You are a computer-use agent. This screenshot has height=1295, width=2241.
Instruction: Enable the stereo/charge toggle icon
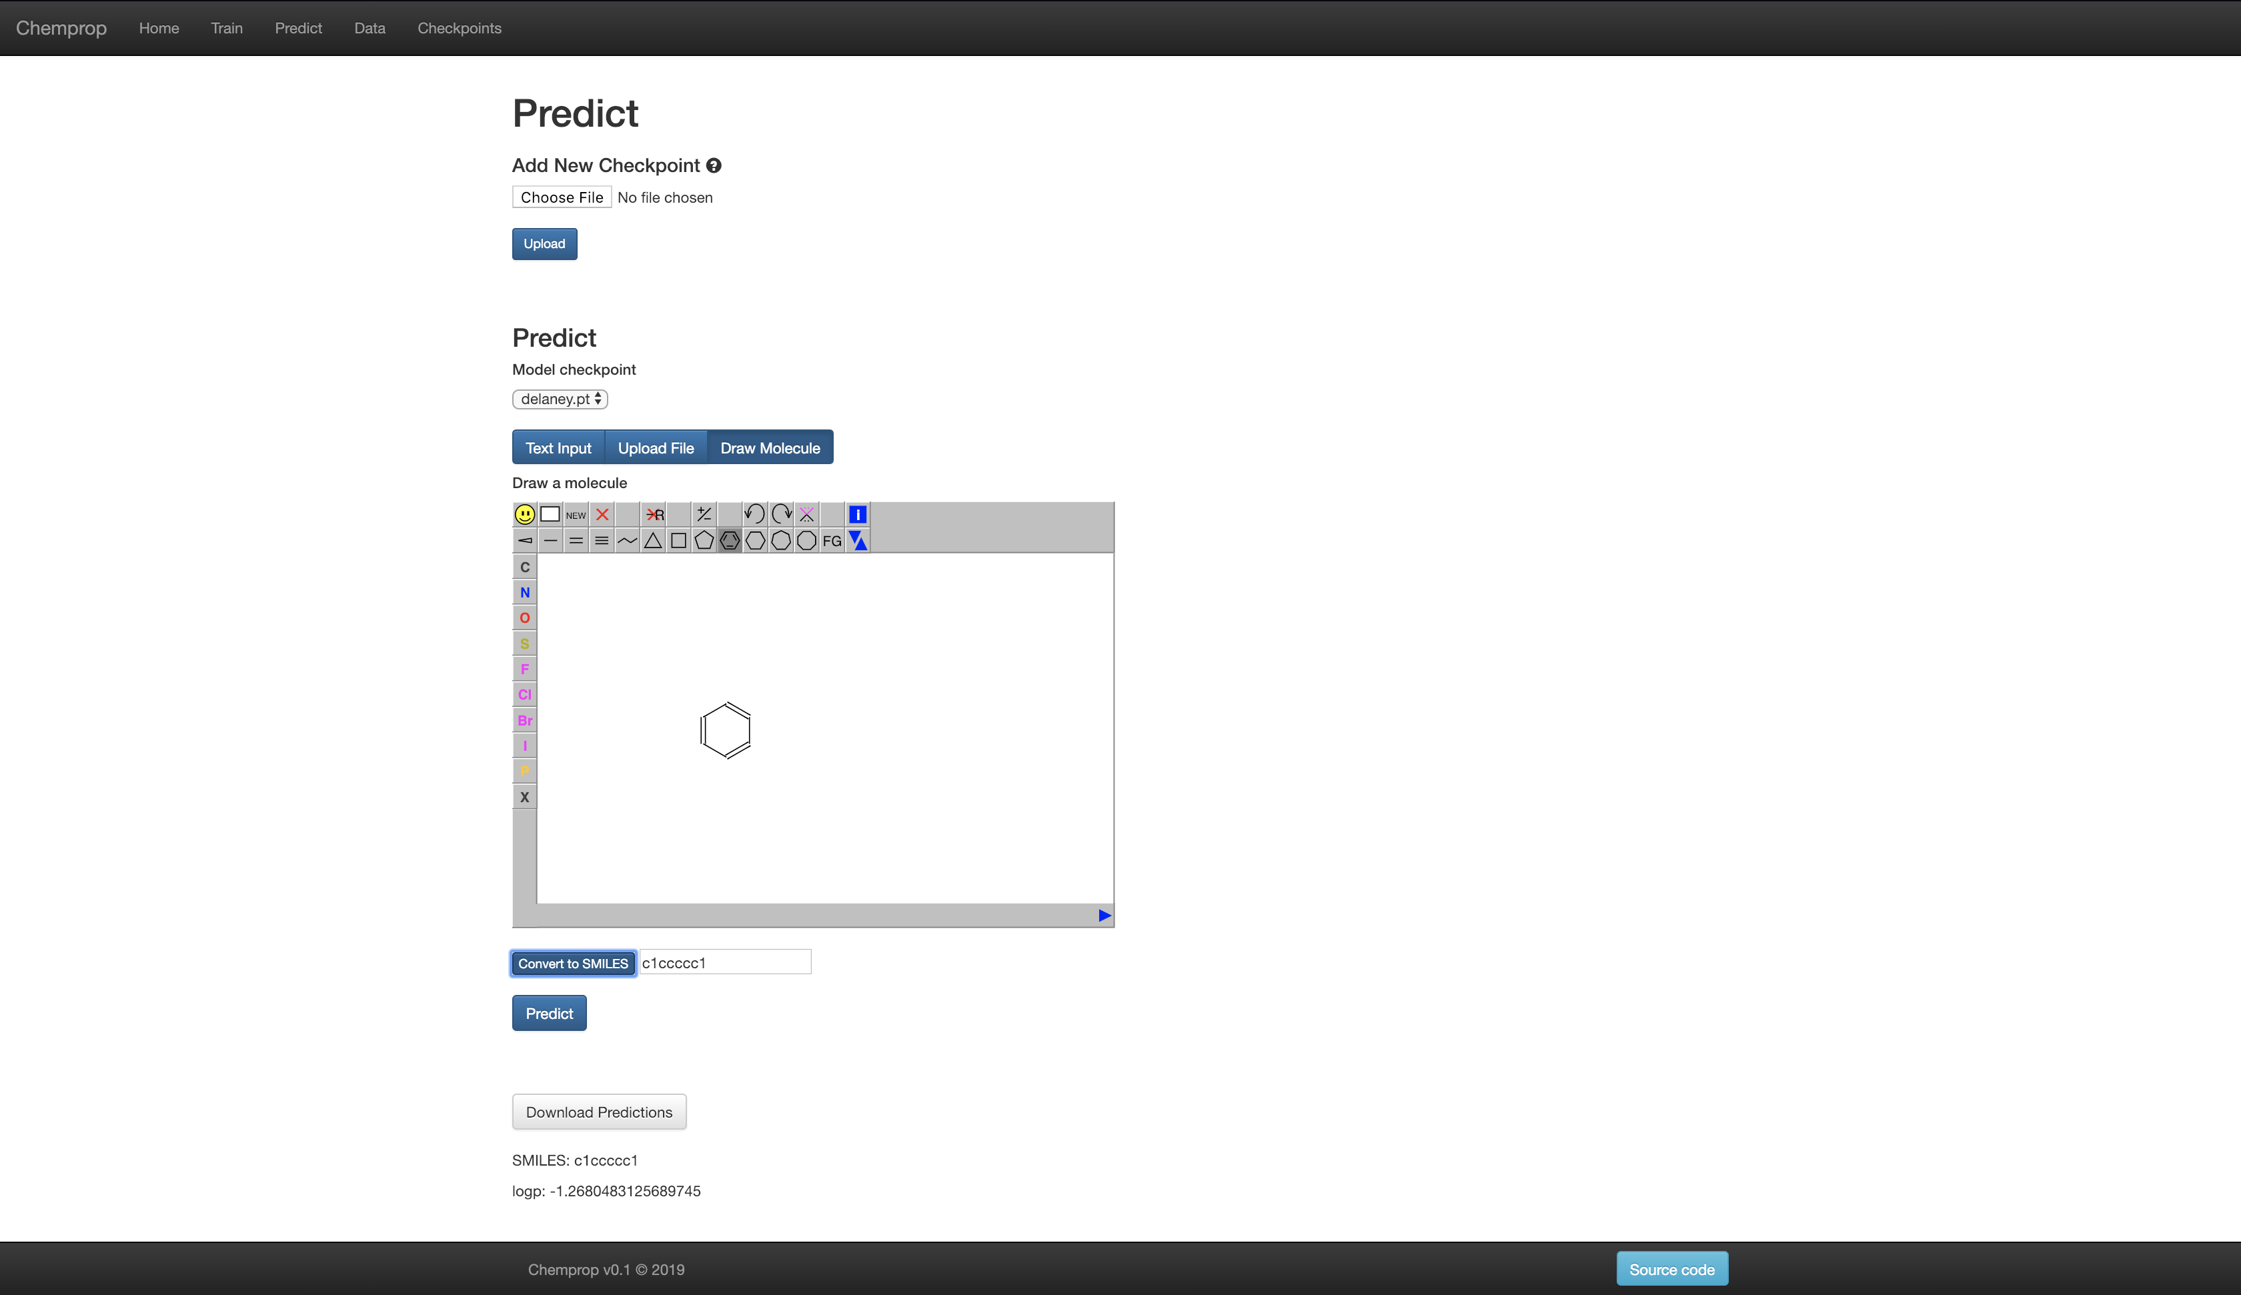point(704,513)
